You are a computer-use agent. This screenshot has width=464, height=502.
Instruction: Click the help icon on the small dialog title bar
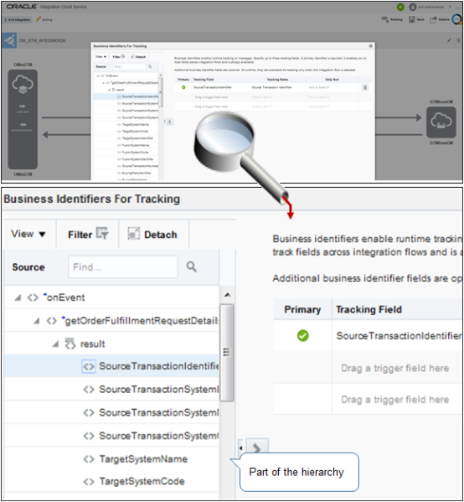click(370, 46)
